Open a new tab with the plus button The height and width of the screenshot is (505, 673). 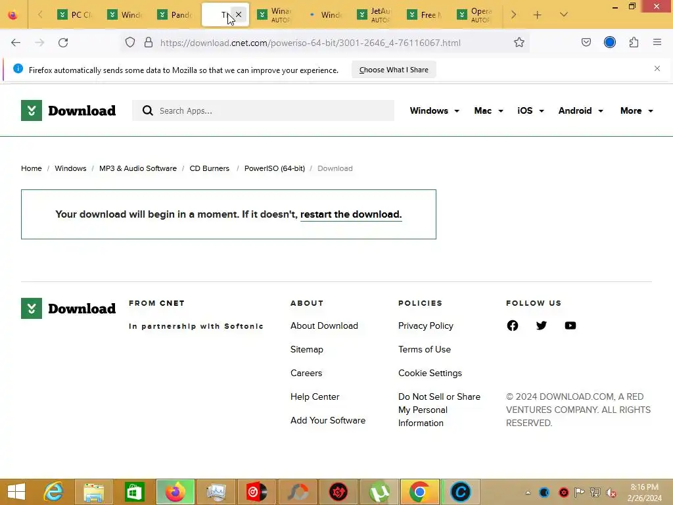tap(537, 15)
